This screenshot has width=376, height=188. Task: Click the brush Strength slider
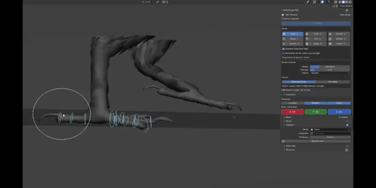tap(330, 70)
